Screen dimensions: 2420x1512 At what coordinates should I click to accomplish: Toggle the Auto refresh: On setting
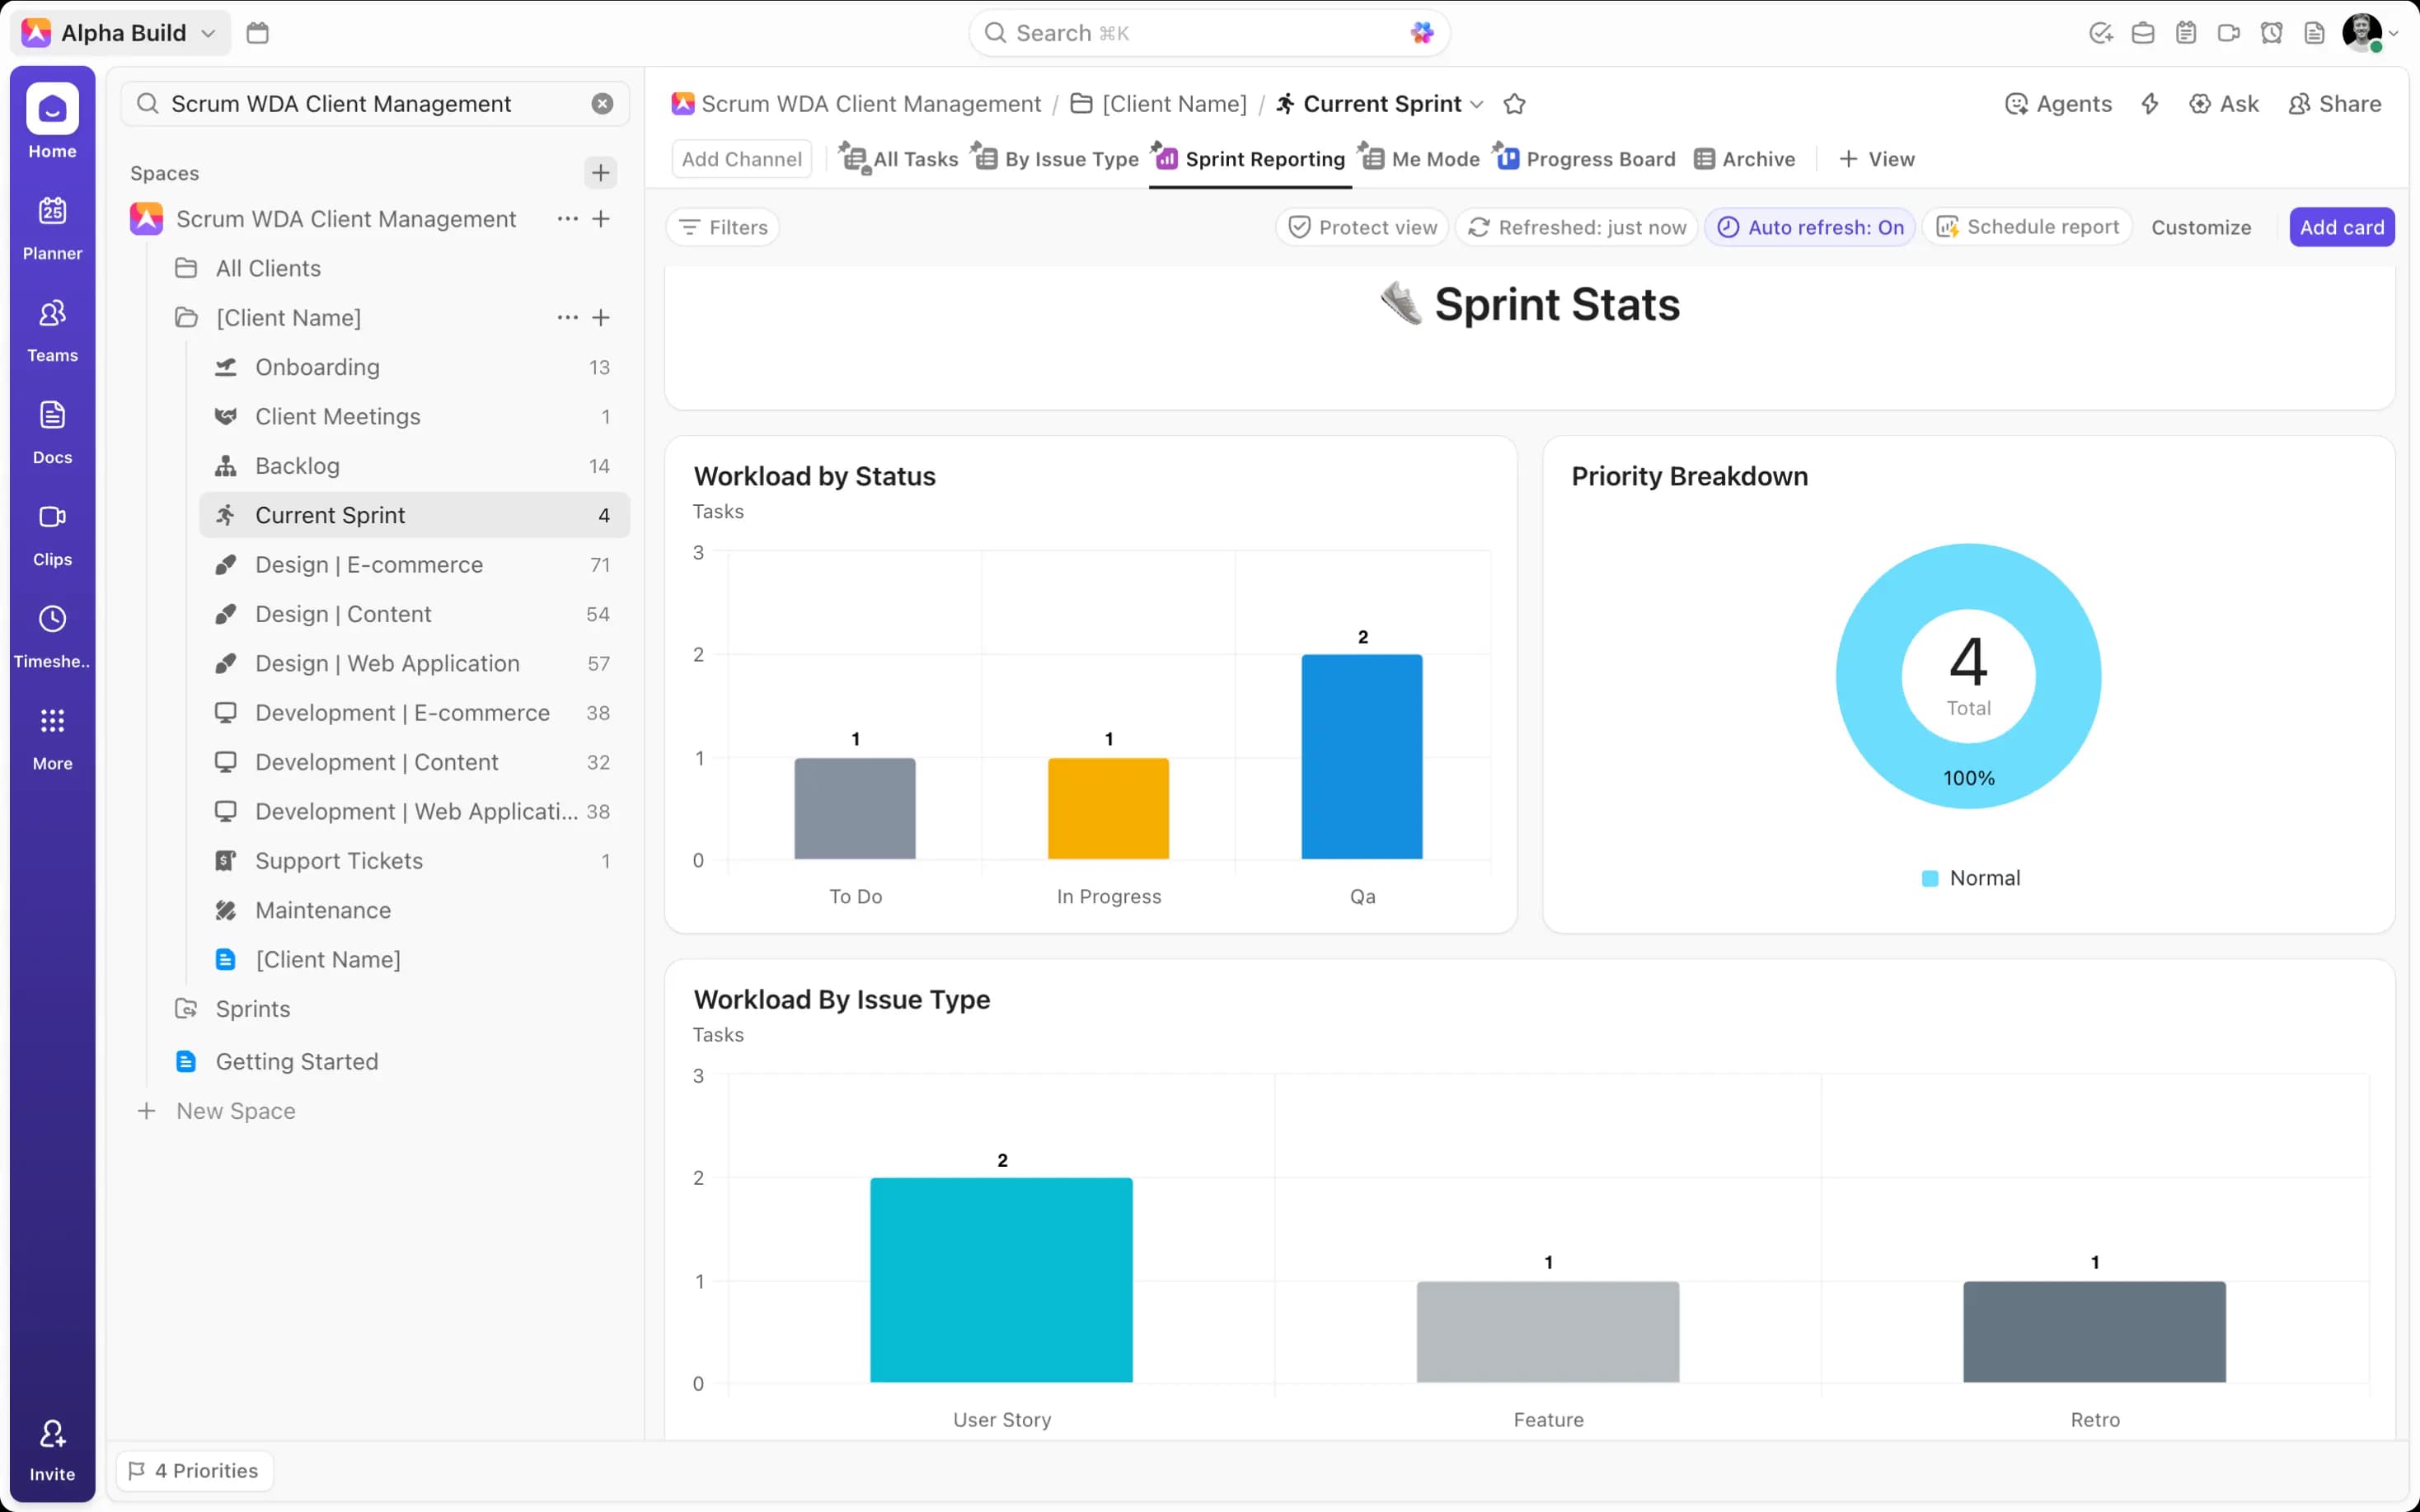coord(1810,227)
